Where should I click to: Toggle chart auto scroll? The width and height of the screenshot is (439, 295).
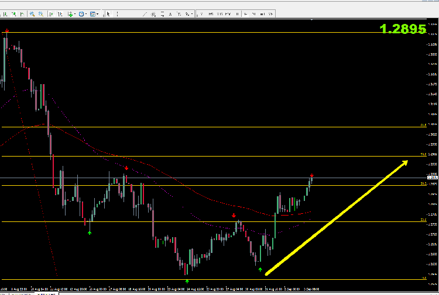click(52, 13)
